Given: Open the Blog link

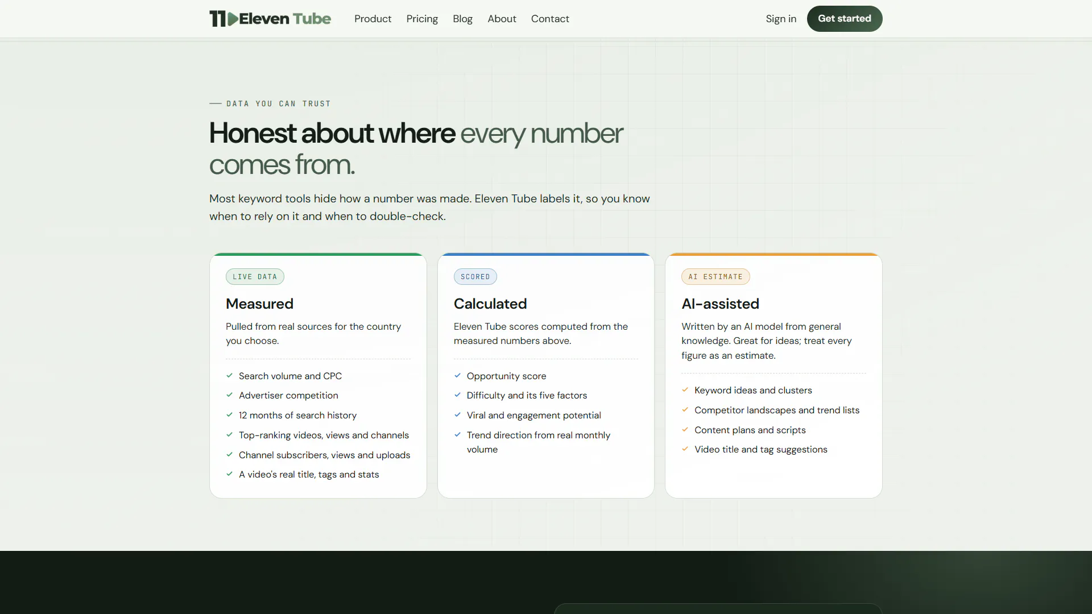Looking at the screenshot, I should [462, 19].
